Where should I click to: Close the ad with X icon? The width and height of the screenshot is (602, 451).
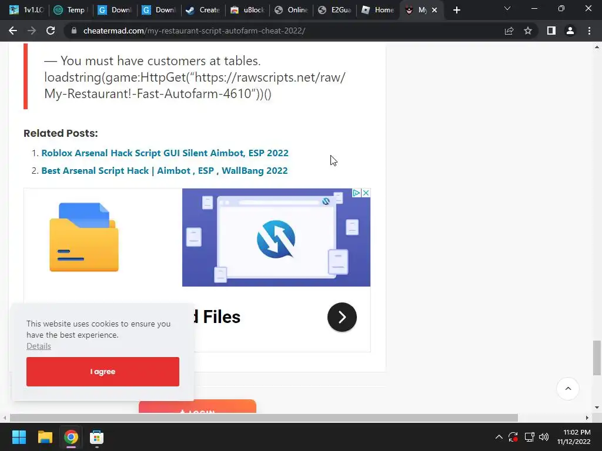pos(366,193)
